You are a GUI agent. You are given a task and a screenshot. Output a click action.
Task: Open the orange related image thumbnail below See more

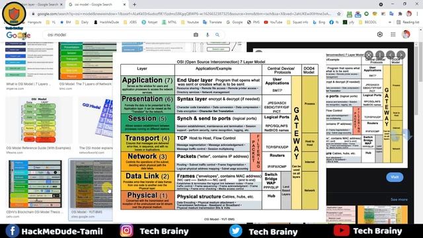tap(383, 214)
